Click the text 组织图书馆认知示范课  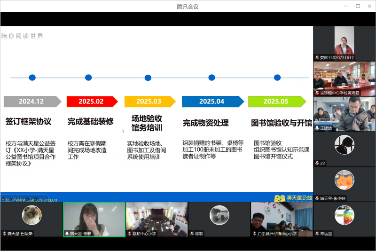point(282,149)
